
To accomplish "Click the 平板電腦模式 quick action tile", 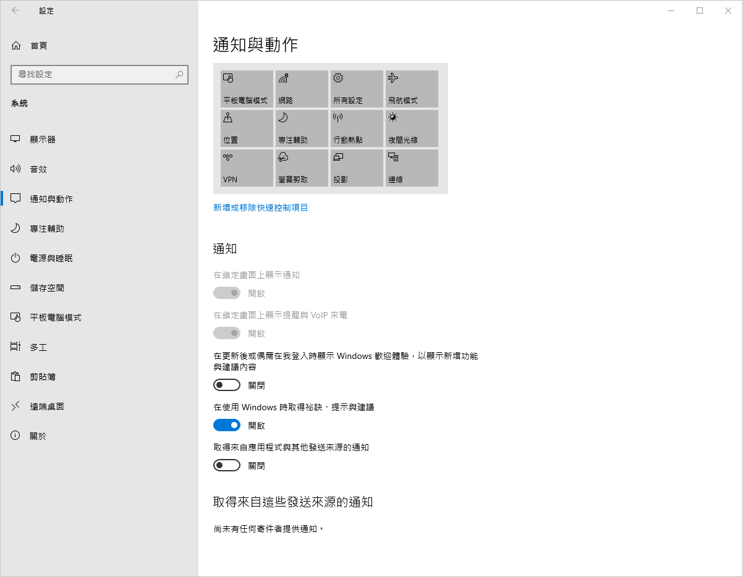I will tap(247, 89).
